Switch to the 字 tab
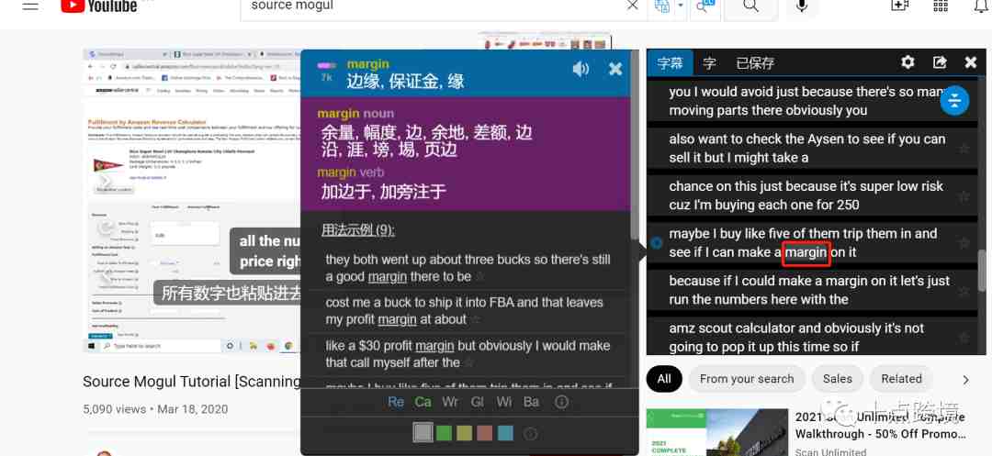Viewport: 992px width, 456px height. pos(710,63)
